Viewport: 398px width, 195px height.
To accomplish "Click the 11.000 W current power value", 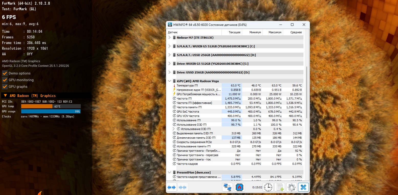I will point(234,94).
